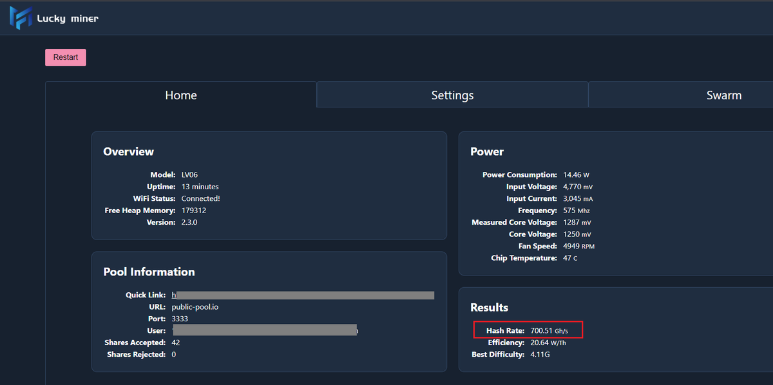Click the redacted User value
Screen dimensions: 773x385
pyautogui.click(x=265, y=330)
